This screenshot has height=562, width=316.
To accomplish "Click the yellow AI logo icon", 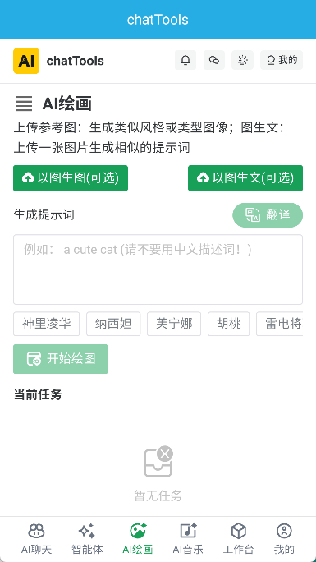I will [26, 61].
